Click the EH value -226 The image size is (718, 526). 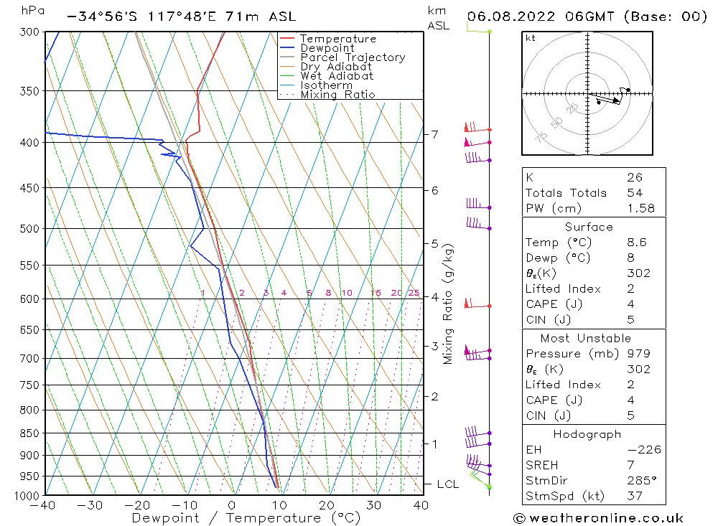tap(644, 450)
